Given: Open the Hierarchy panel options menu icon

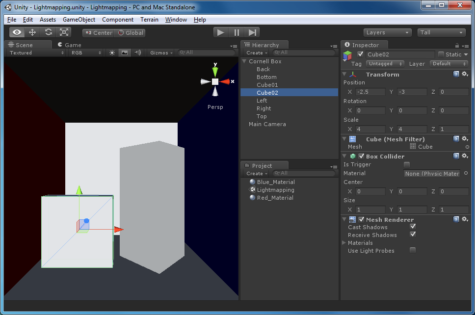Looking at the screenshot, I should [334, 46].
